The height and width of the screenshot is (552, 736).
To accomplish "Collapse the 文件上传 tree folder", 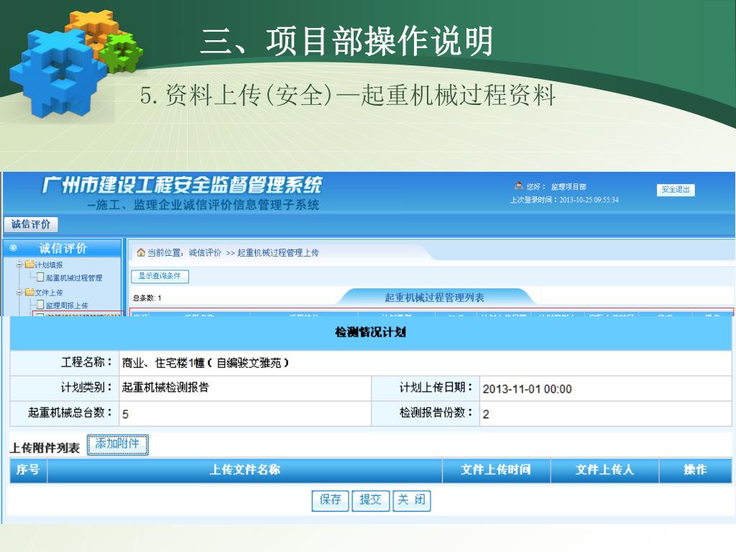I will (19, 293).
